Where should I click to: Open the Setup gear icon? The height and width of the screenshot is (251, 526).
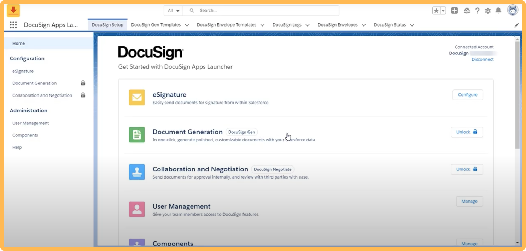point(488,11)
